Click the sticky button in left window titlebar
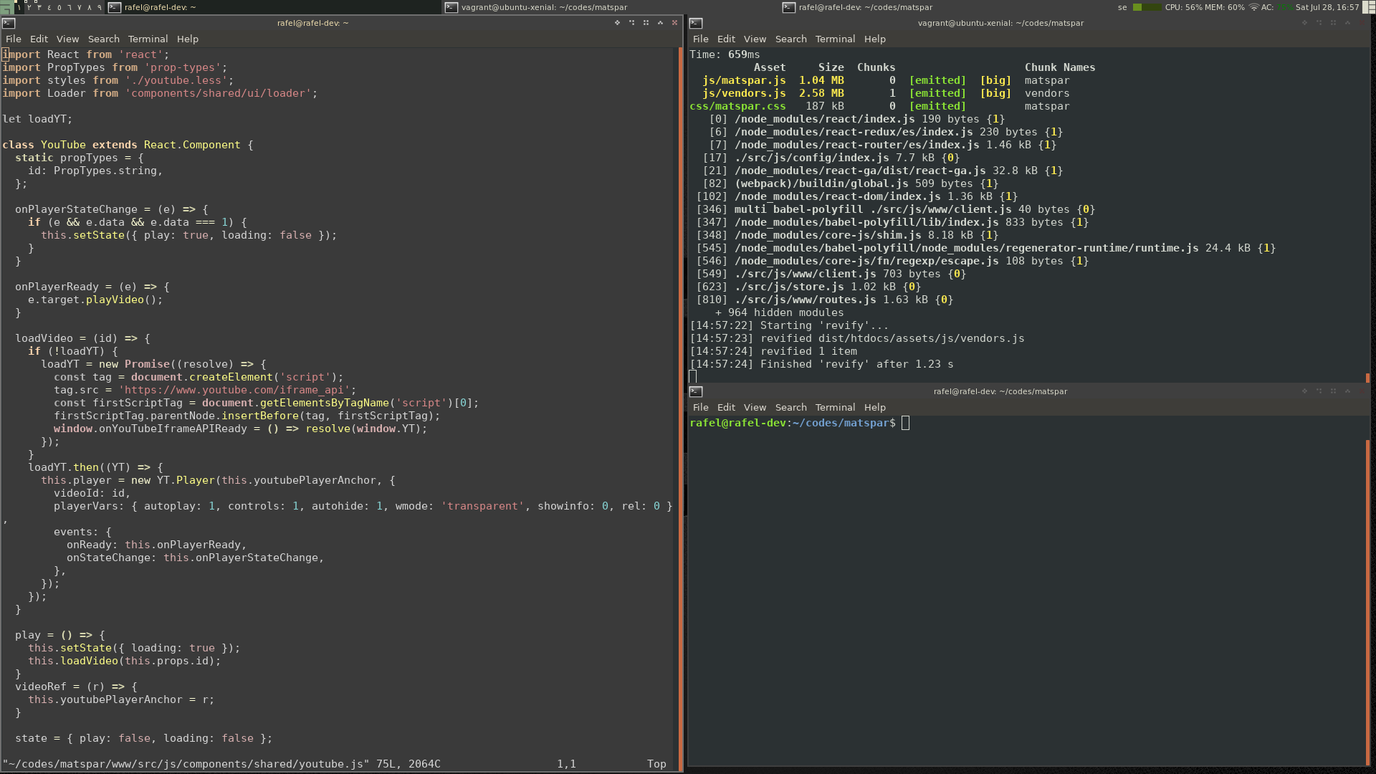The image size is (1376, 774). [x=617, y=23]
